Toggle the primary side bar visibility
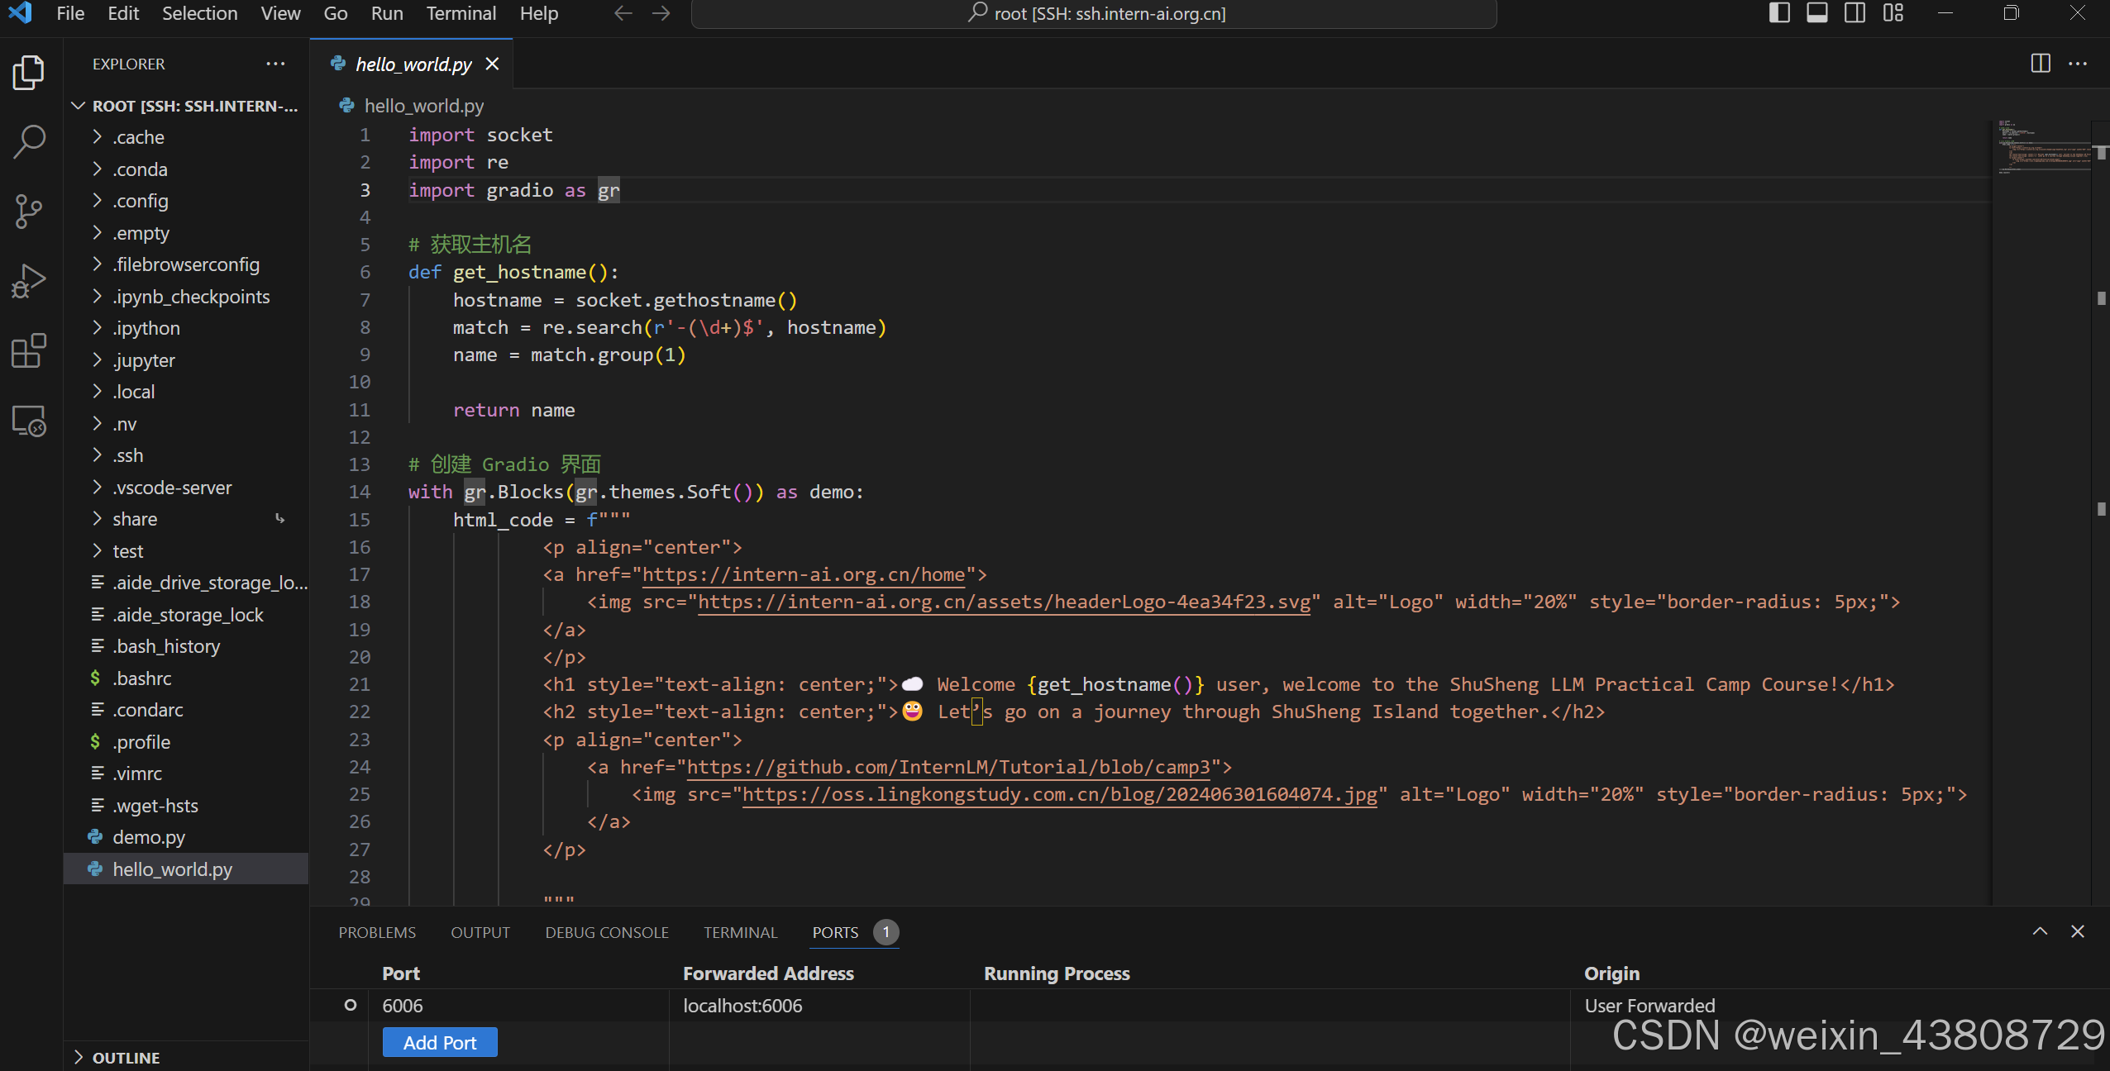The width and height of the screenshot is (2110, 1071). (x=1779, y=13)
